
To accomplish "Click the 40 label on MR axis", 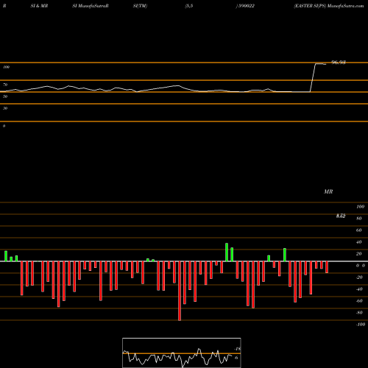I will (x=359, y=242).
